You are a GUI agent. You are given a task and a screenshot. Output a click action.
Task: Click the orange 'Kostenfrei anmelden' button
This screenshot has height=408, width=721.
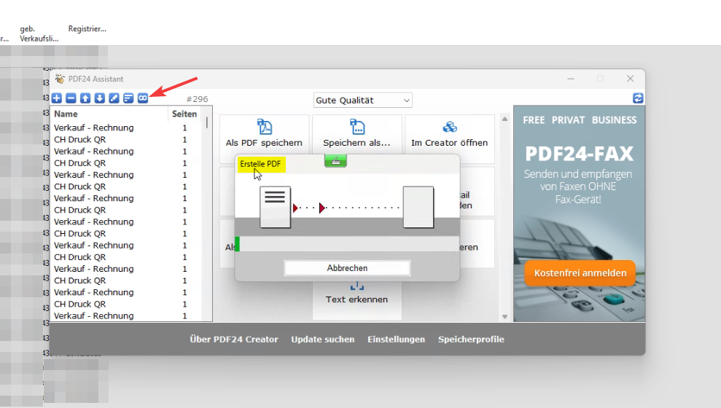[580, 273]
